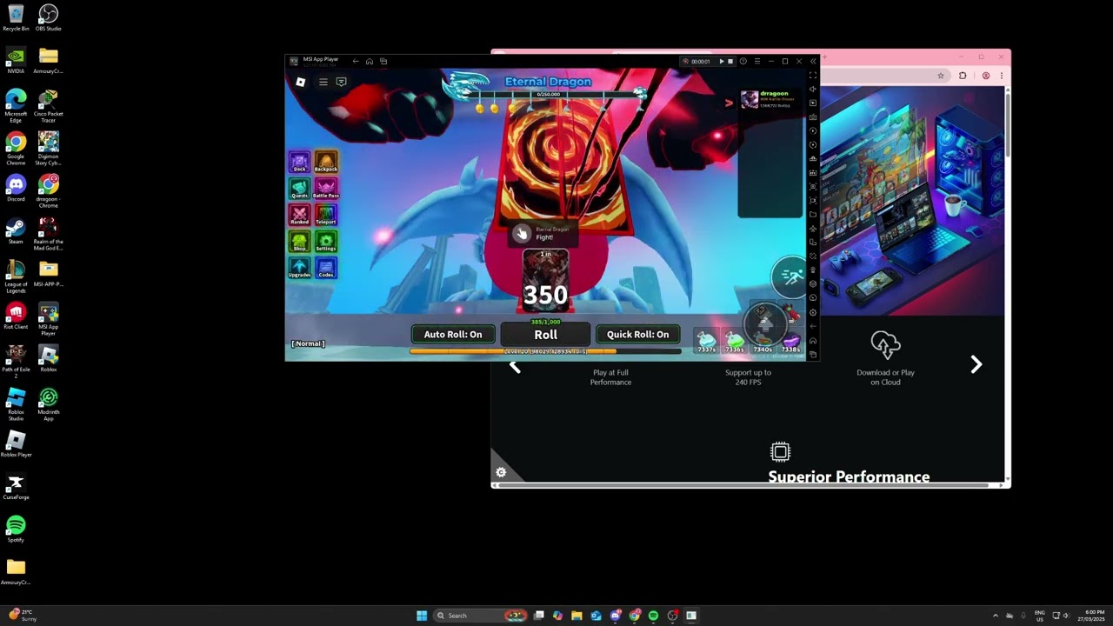The width and height of the screenshot is (1113, 626).
Task: Open MSI App Player help icon
Action: 743,61
